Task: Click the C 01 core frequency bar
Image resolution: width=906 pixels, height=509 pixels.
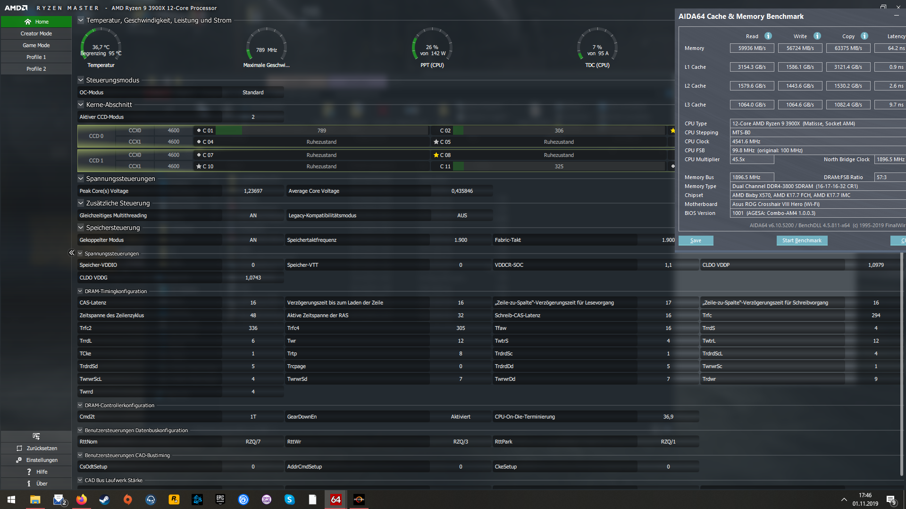Action: click(321, 131)
